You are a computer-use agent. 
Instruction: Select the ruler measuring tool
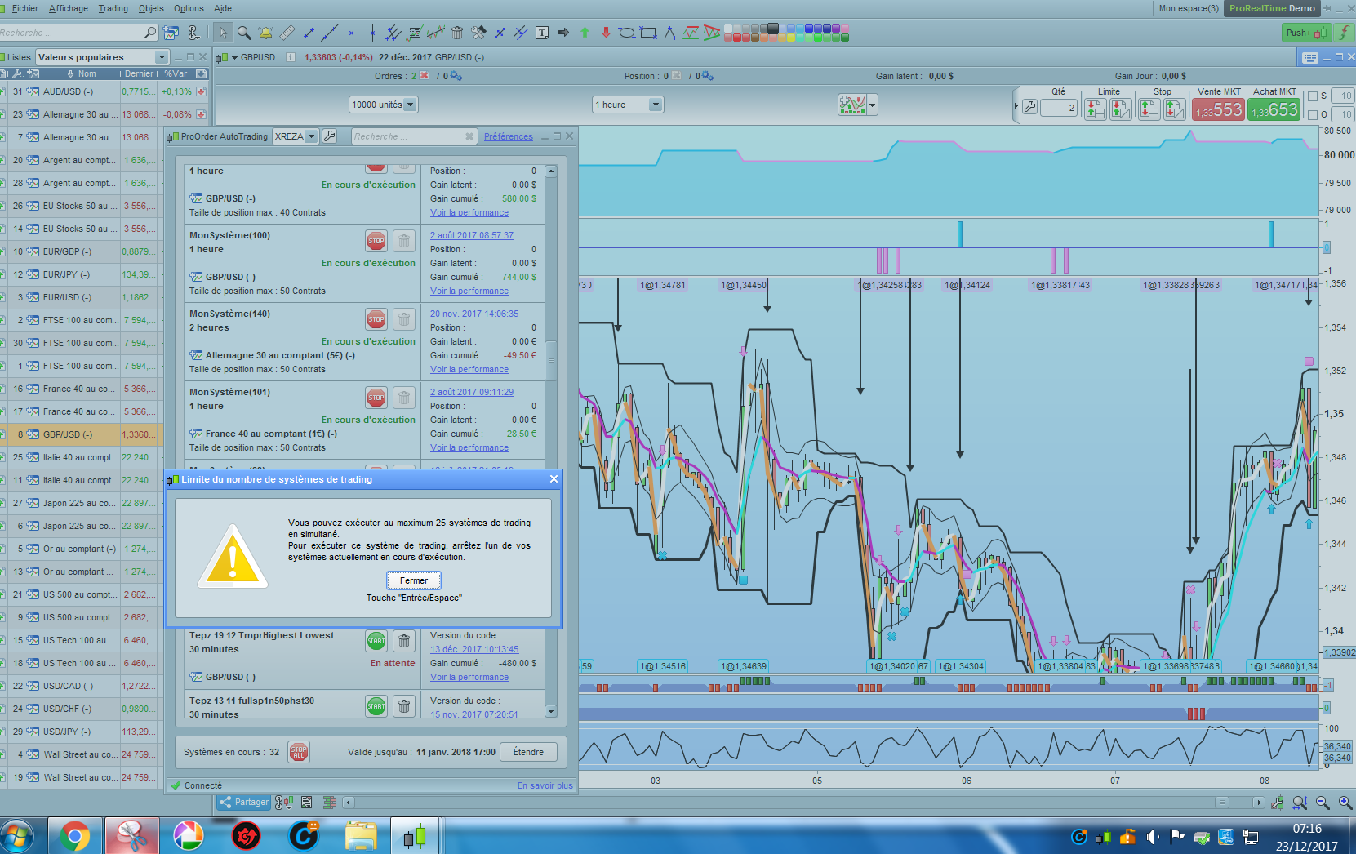click(x=287, y=33)
